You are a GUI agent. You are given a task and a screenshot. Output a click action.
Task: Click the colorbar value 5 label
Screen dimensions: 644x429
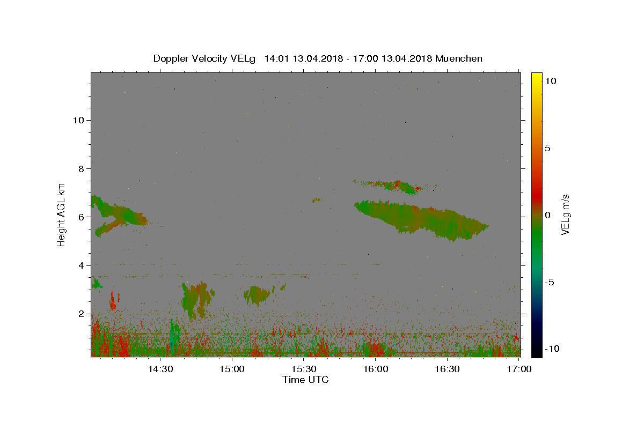[x=547, y=148]
